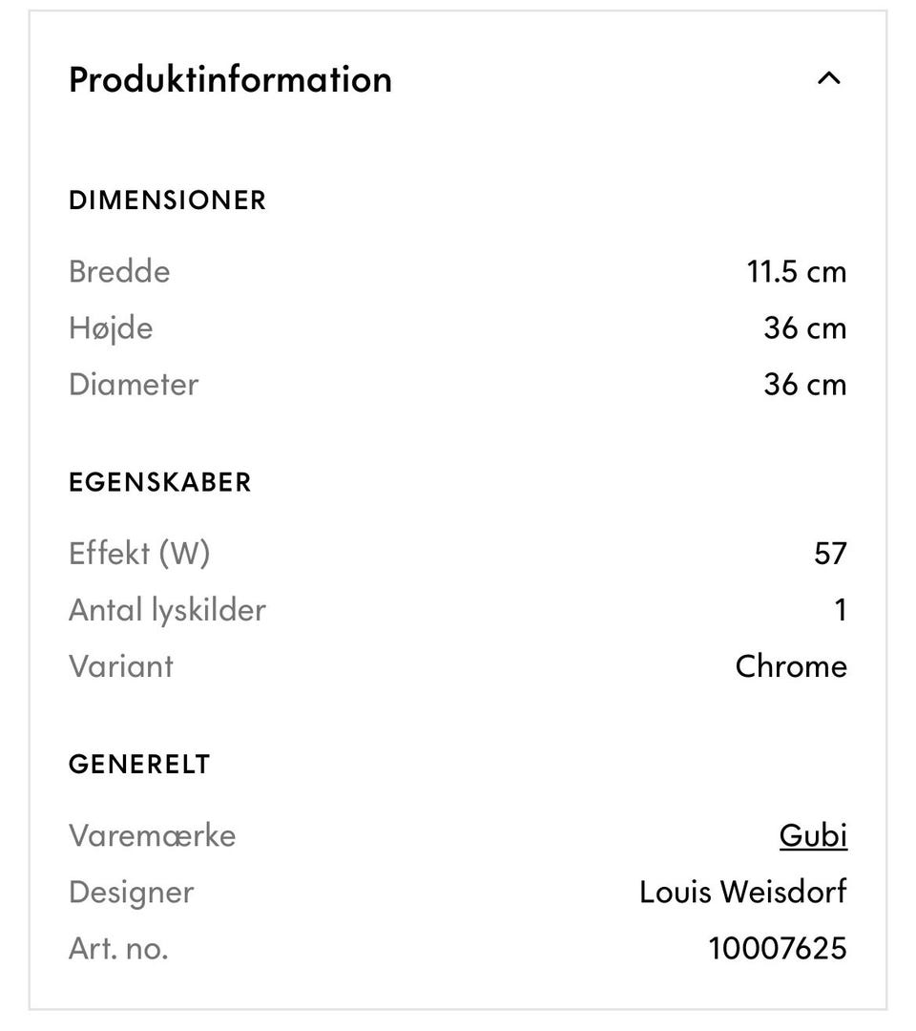Select the article number 10007625
Image resolution: width=916 pixels, height=1031 pixels.
coord(777,949)
